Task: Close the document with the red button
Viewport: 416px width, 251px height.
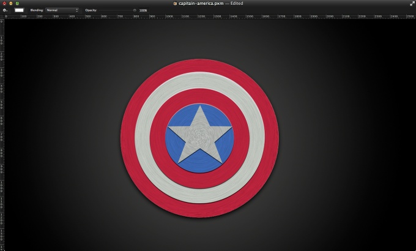Action: pyautogui.click(x=4, y=3)
